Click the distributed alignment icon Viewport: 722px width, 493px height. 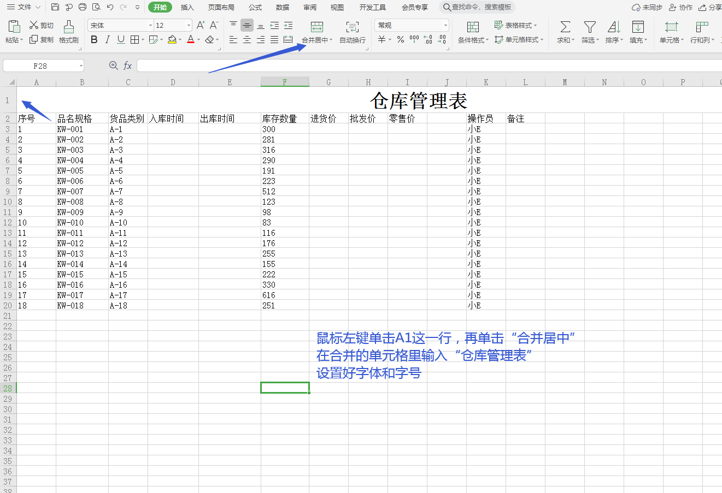click(x=288, y=40)
